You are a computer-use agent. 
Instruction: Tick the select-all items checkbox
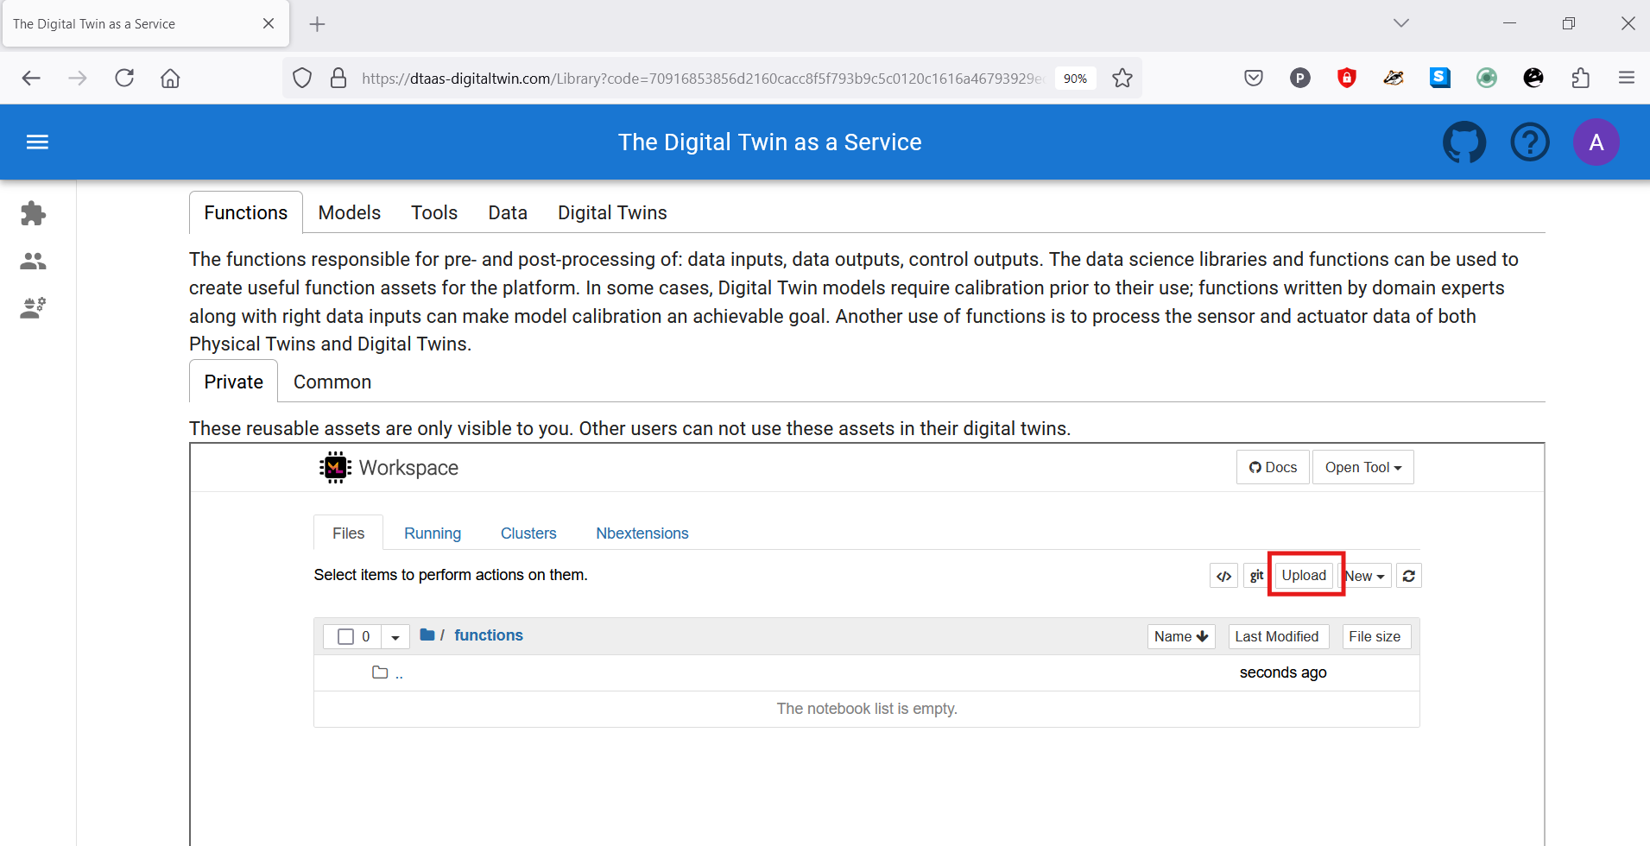coord(346,636)
